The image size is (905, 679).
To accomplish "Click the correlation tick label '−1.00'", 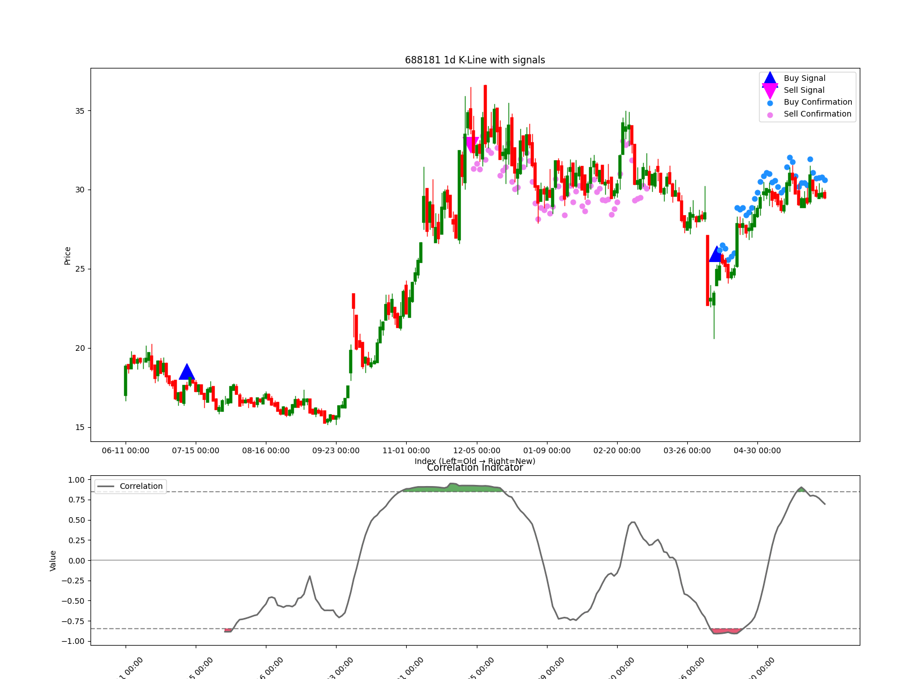I will click(x=73, y=642).
